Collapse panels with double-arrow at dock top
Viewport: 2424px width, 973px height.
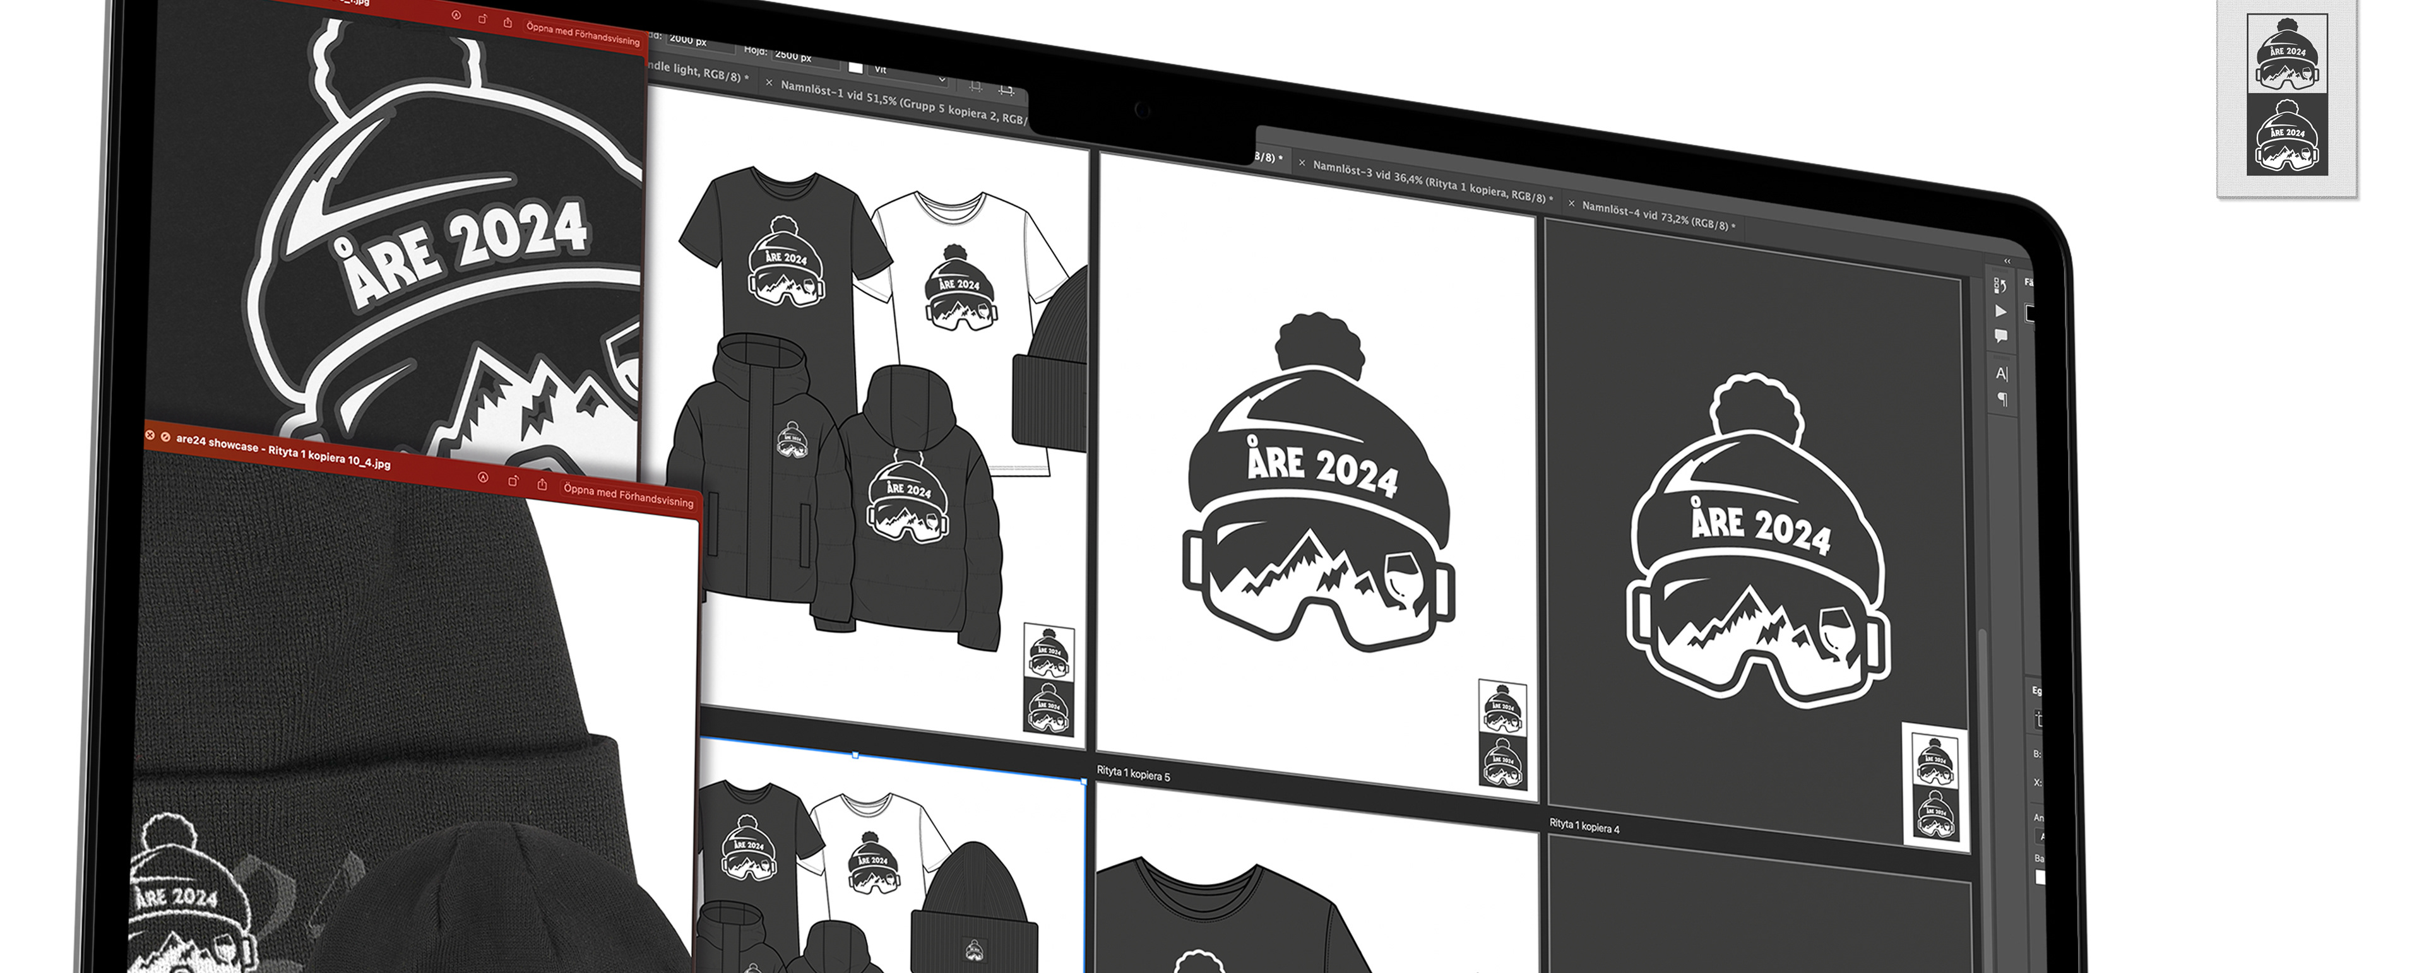pos(2006,261)
